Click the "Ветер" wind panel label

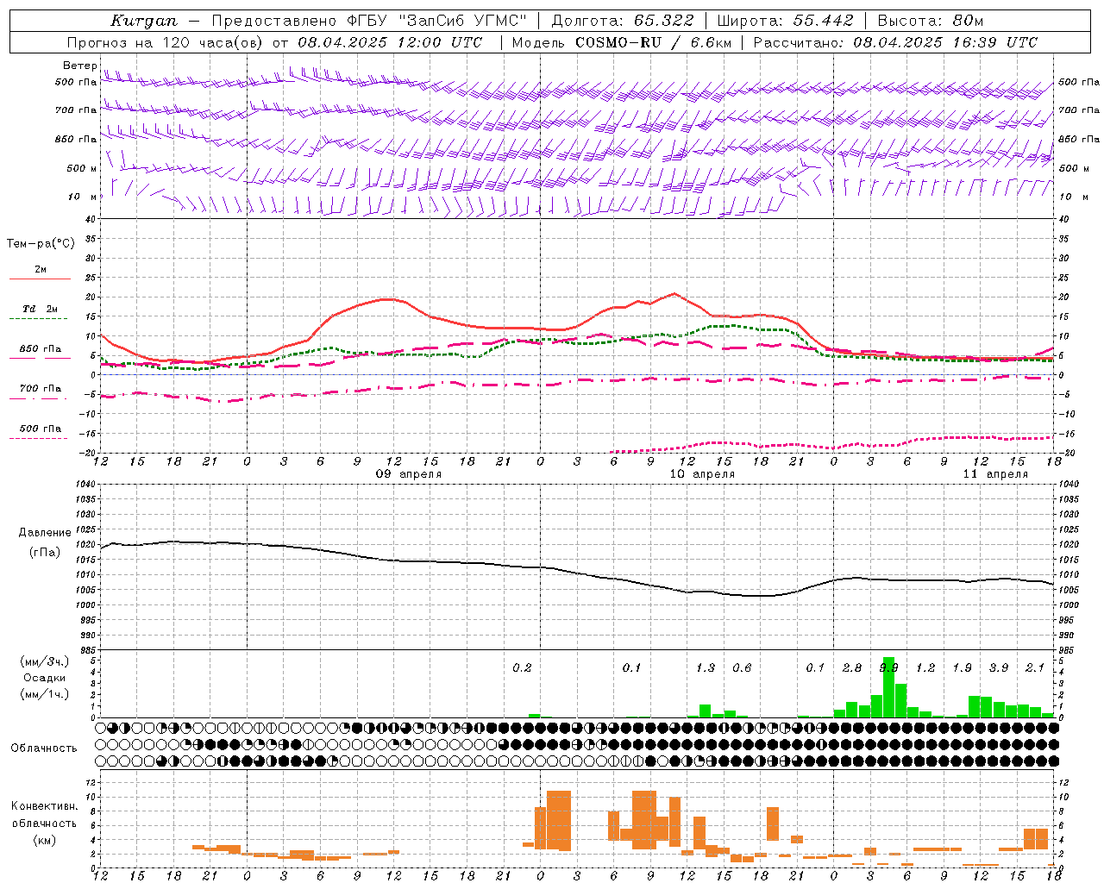(79, 66)
